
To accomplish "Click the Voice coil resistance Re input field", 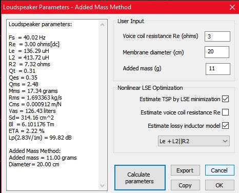I will [217, 36].
